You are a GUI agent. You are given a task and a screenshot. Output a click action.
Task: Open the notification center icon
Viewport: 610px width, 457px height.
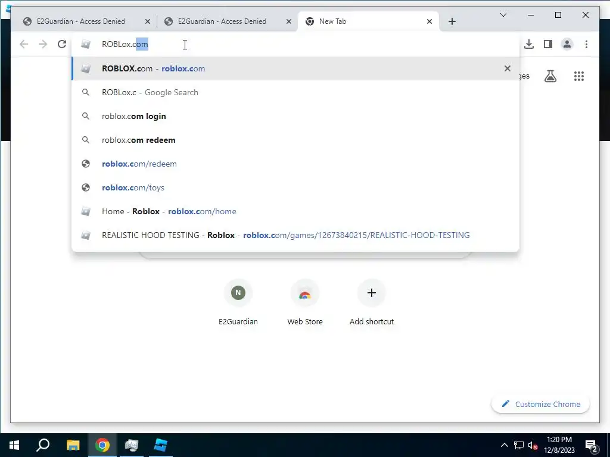[x=591, y=446]
